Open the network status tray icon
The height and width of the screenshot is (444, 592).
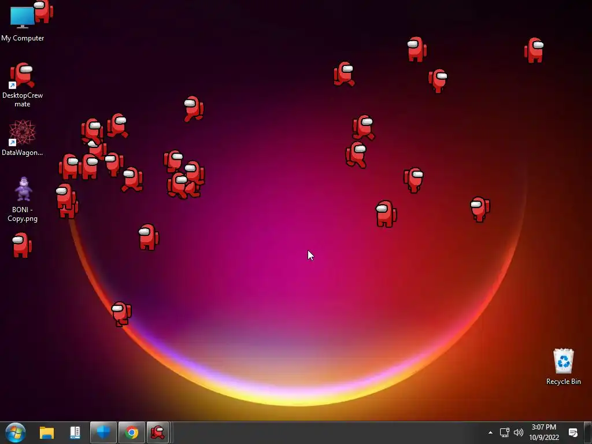click(x=504, y=432)
